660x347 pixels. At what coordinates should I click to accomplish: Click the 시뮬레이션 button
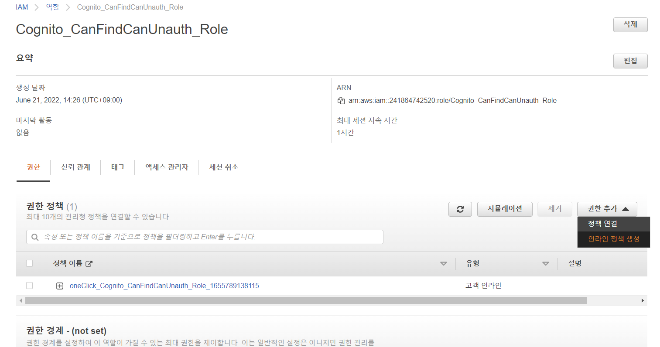[505, 209]
